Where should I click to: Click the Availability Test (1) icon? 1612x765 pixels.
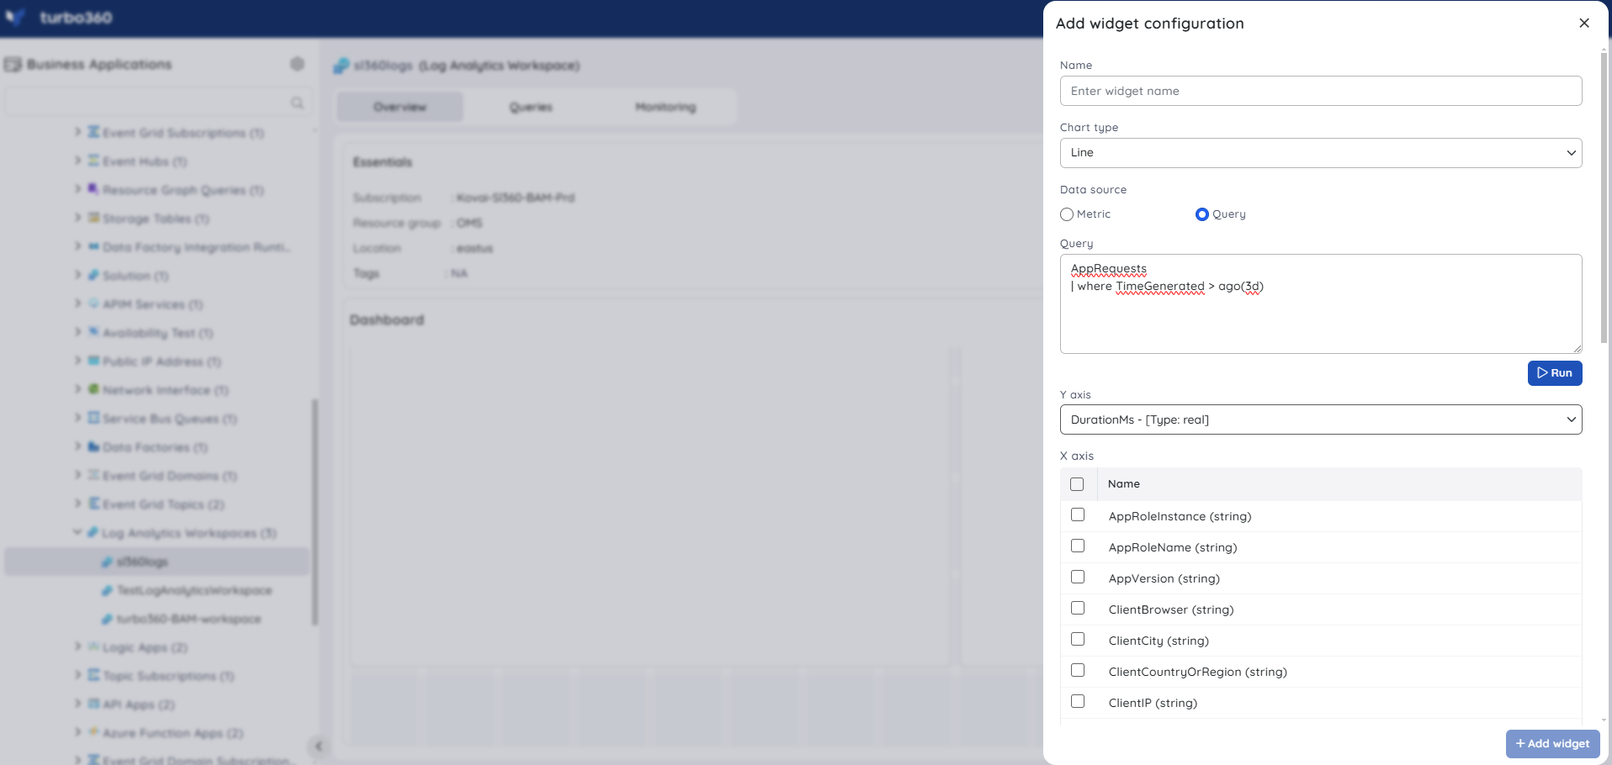click(93, 332)
